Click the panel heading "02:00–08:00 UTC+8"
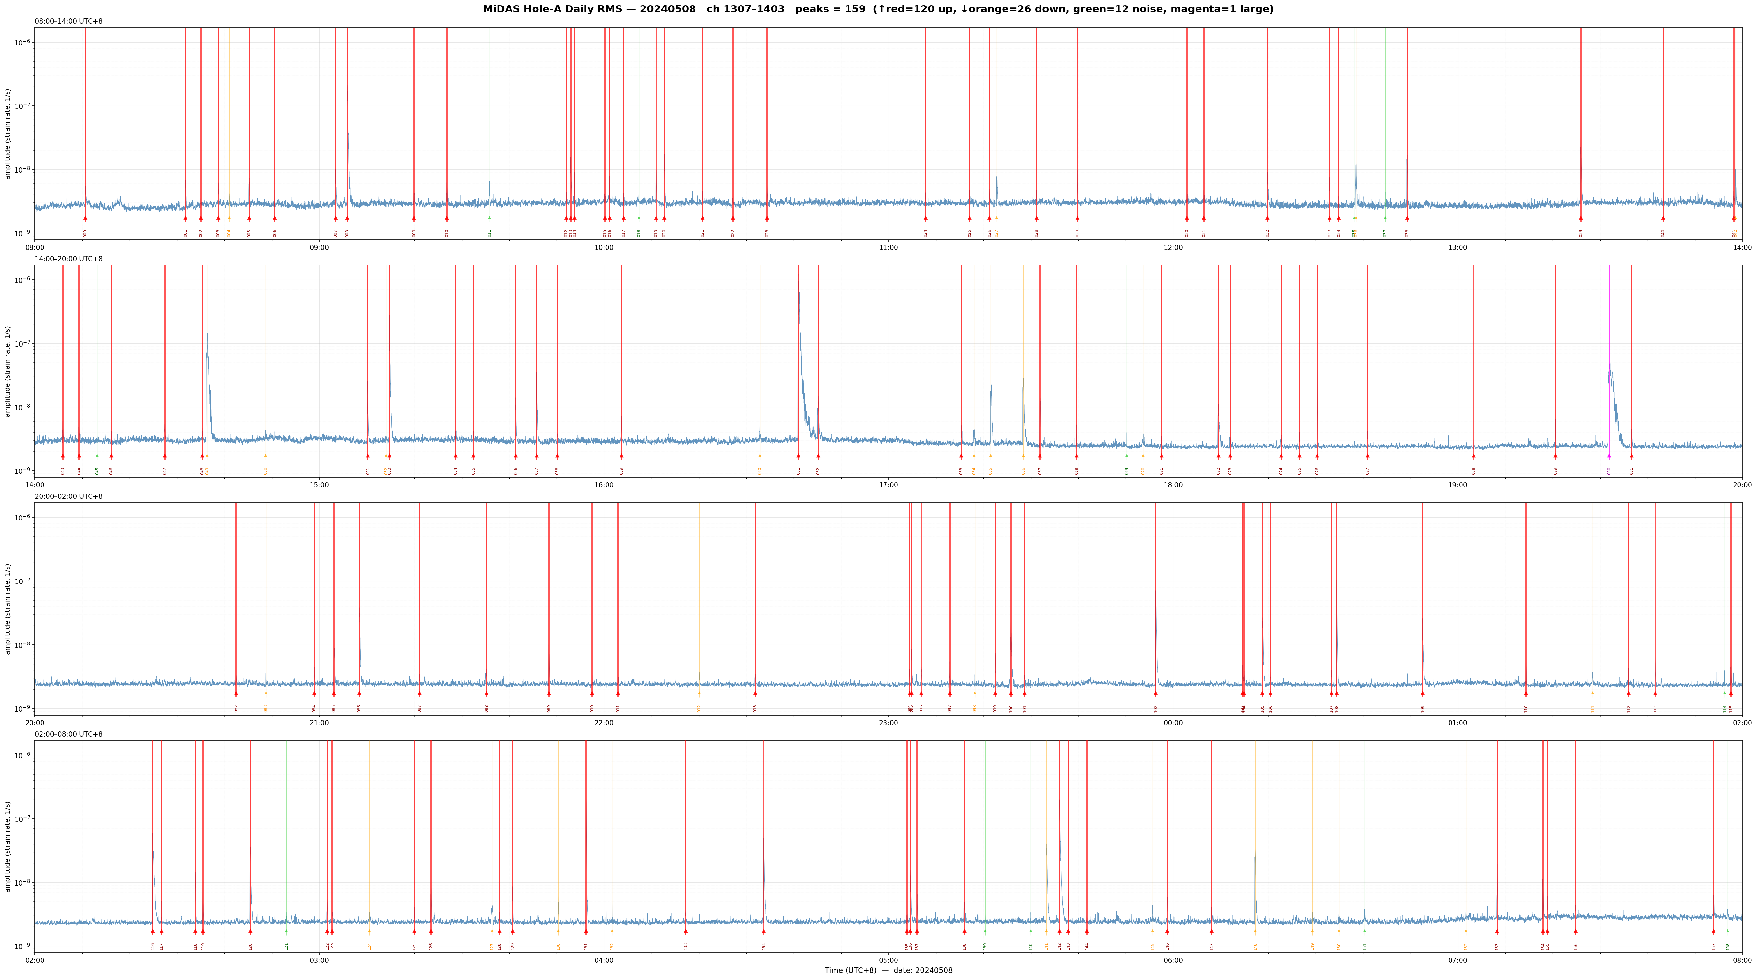The image size is (1757, 979). [x=69, y=734]
